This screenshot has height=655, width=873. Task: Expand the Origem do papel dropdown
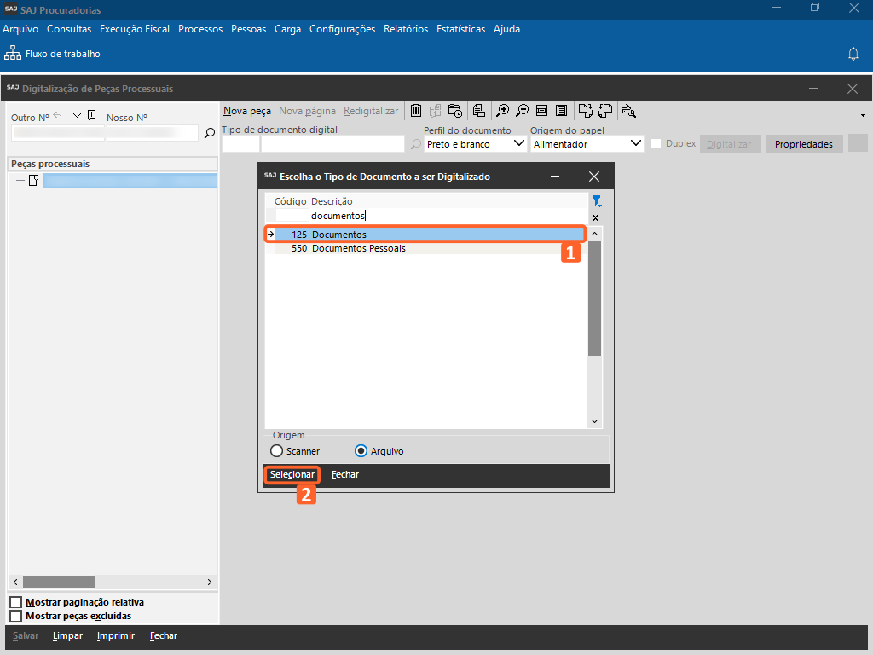(x=635, y=144)
